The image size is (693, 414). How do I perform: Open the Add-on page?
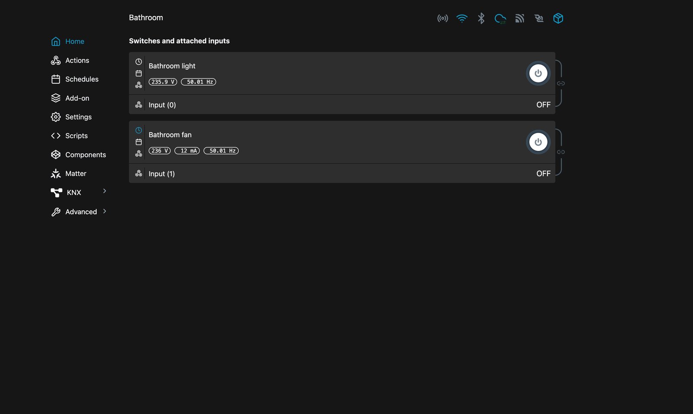click(70, 98)
